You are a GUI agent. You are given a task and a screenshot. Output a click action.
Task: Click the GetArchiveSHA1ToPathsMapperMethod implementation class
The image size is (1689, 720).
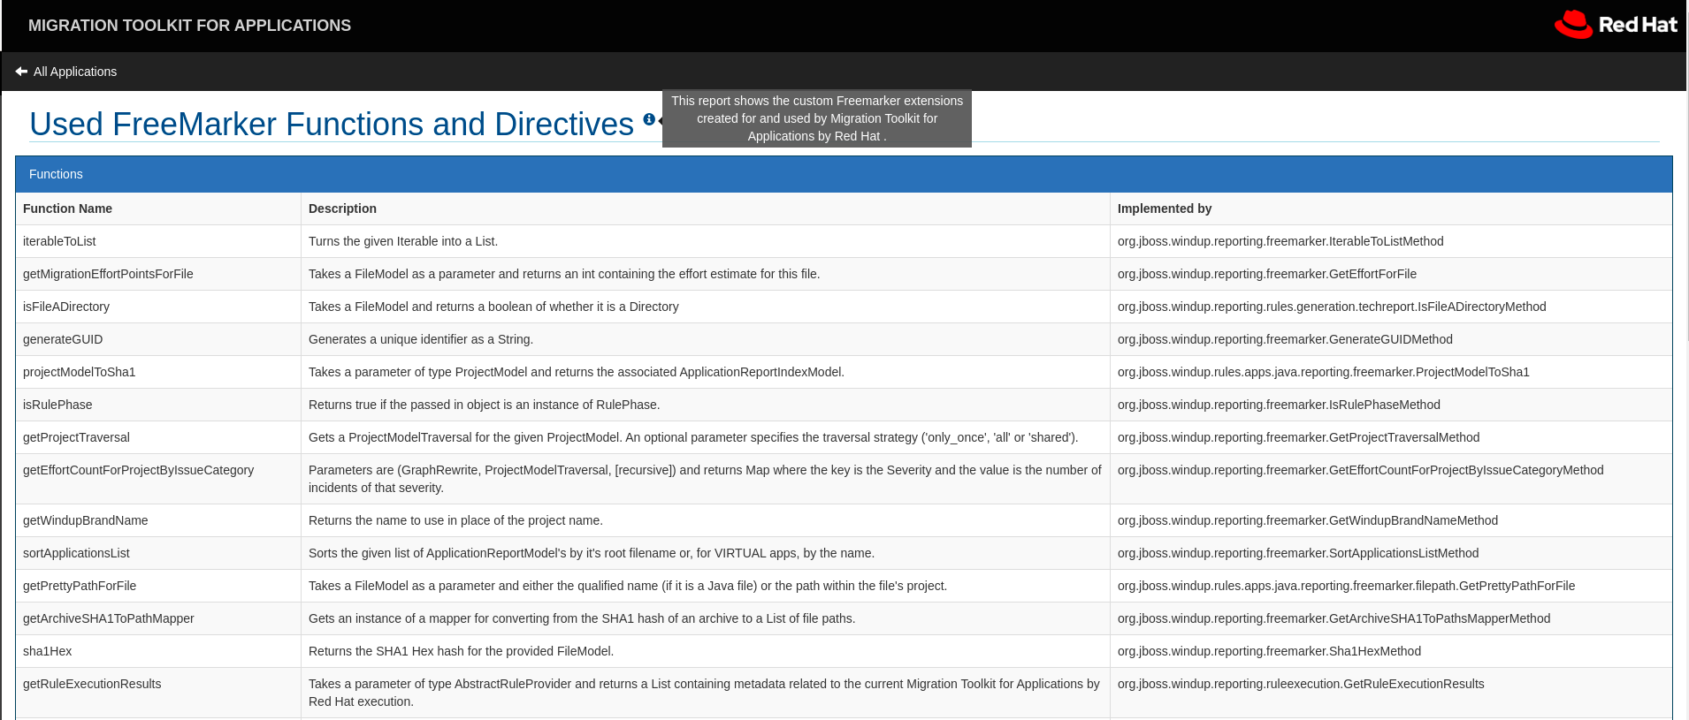[x=1334, y=618]
